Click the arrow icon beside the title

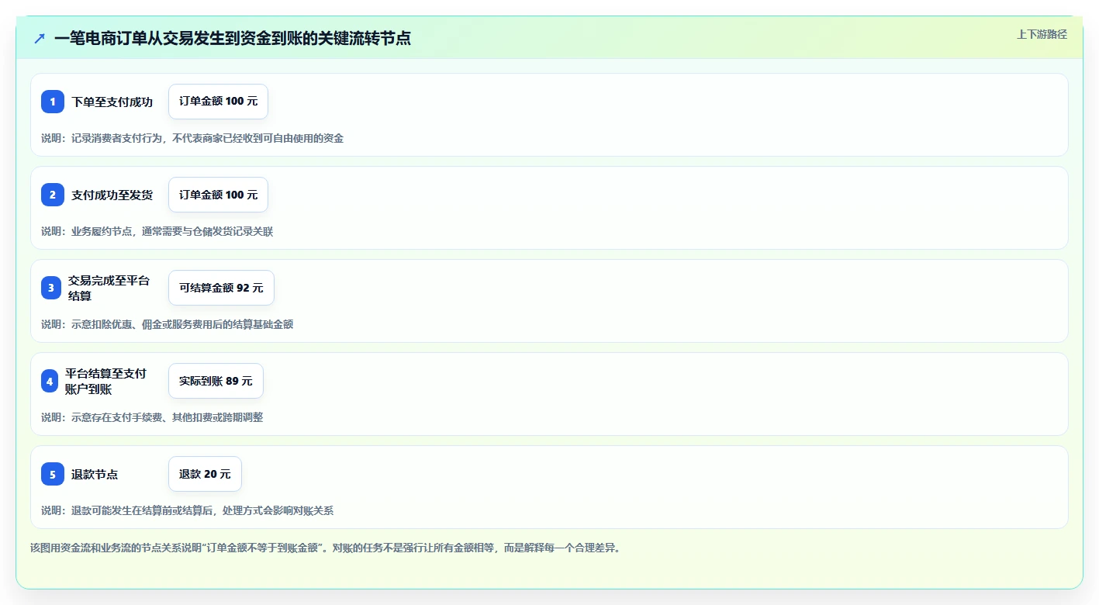pos(40,38)
